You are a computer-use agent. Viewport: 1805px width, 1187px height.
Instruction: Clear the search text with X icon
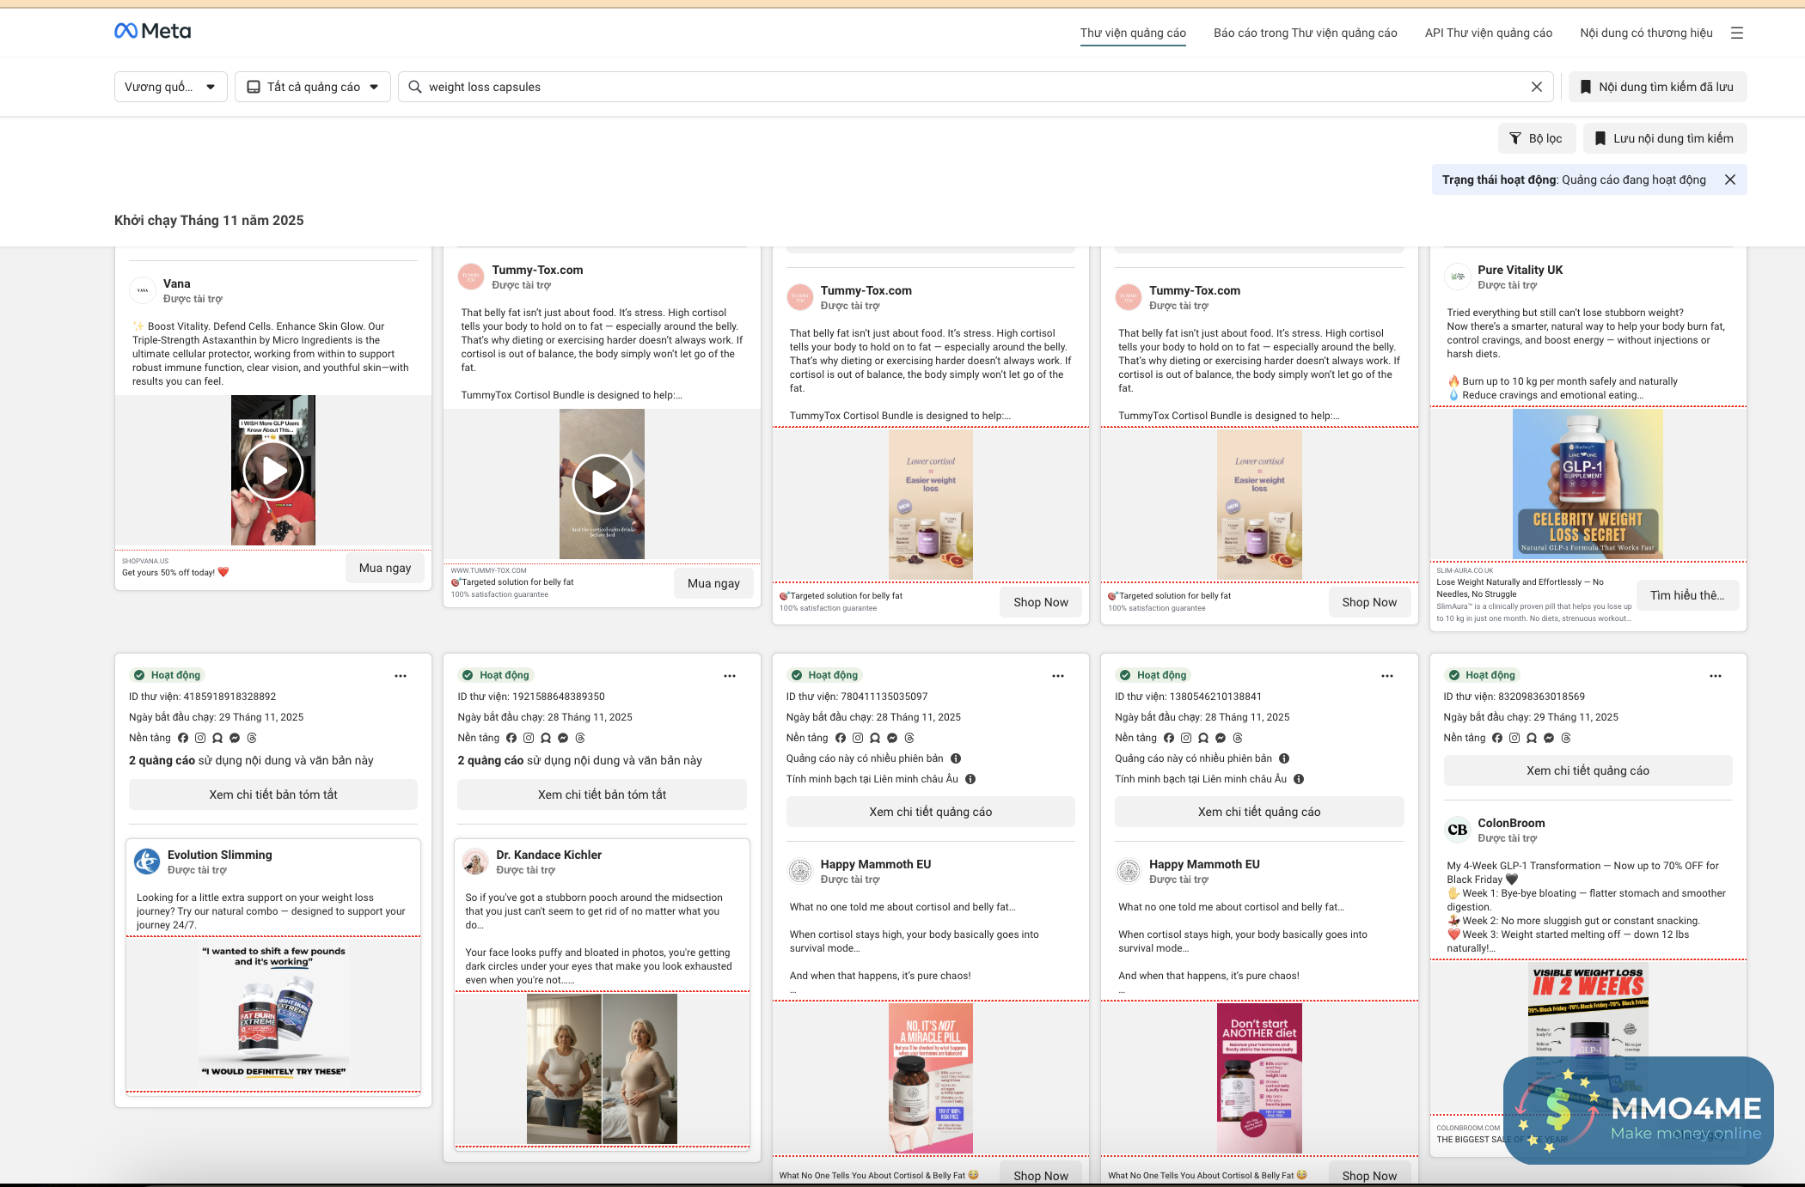1537,87
